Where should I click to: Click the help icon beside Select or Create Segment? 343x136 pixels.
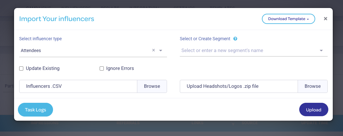point(235,39)
